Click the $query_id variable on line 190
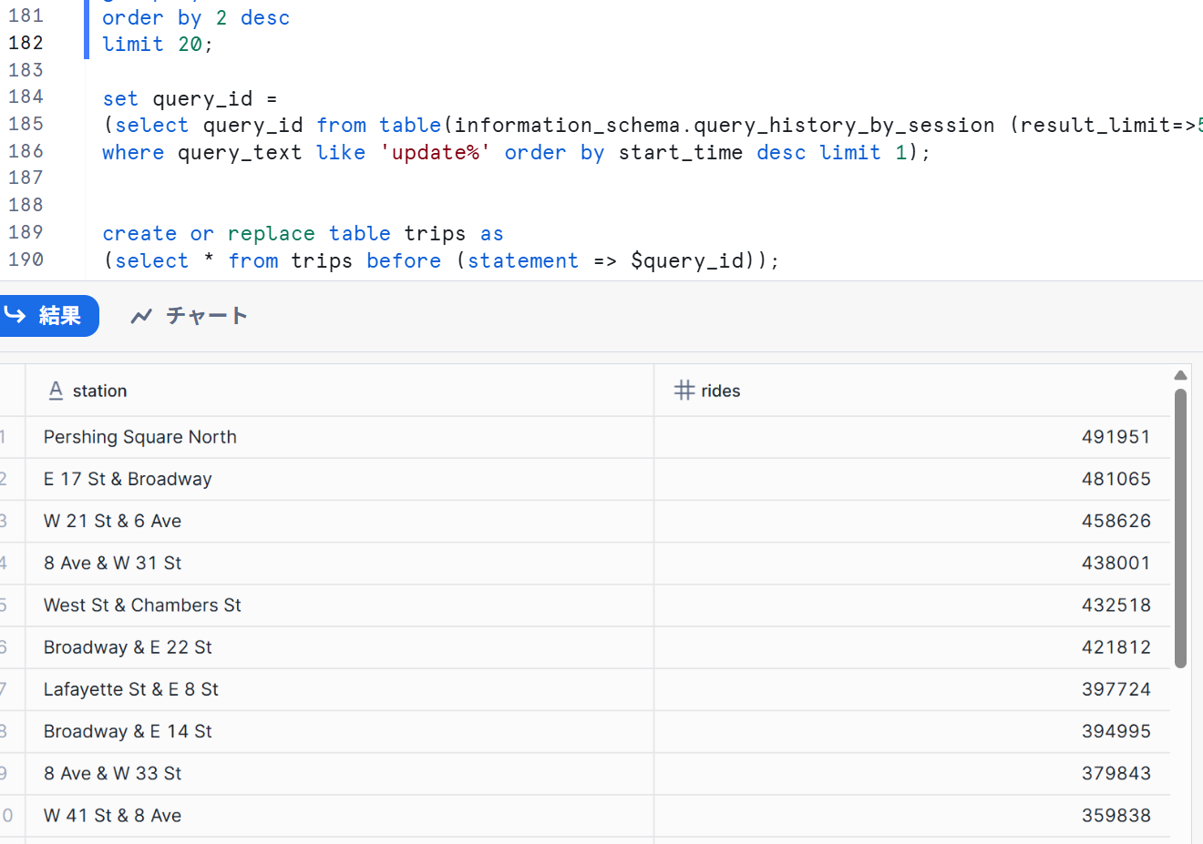Screen dimensions: 1203x844 click(x=688, y=260)
